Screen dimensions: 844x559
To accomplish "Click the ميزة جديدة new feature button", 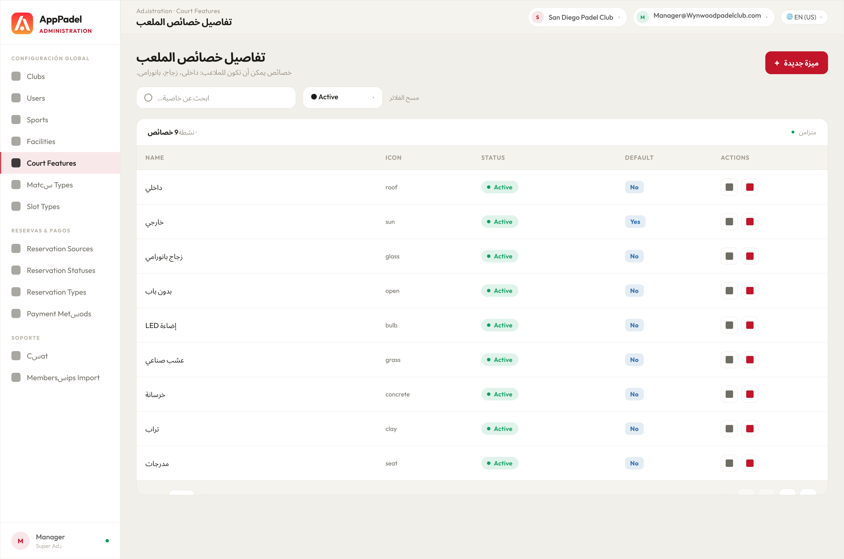I will point(796,63).
